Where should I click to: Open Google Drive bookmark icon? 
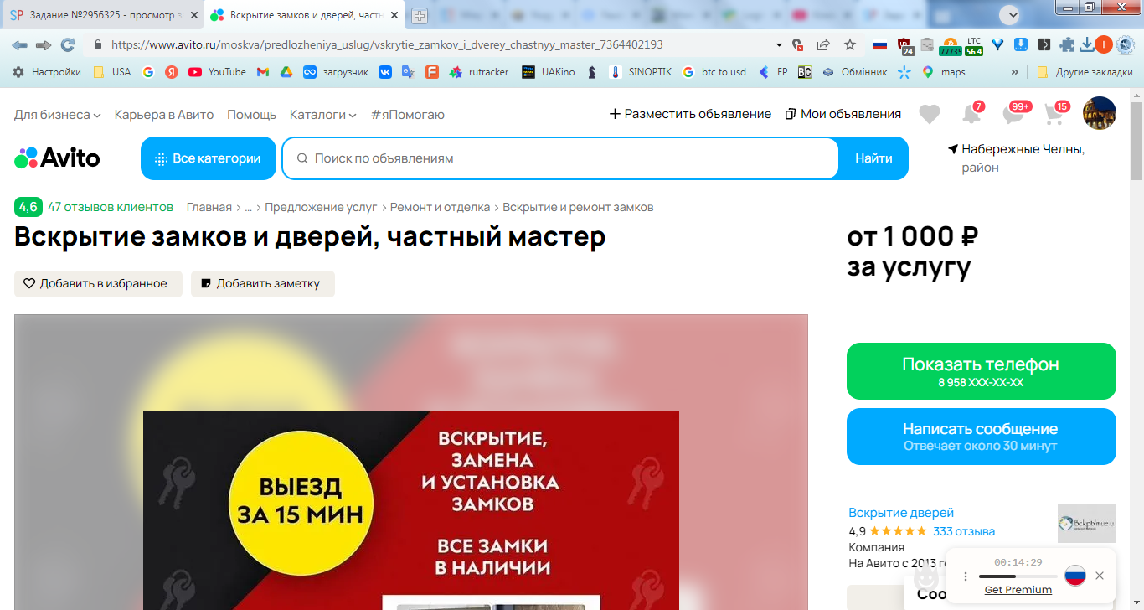point(286,72)
